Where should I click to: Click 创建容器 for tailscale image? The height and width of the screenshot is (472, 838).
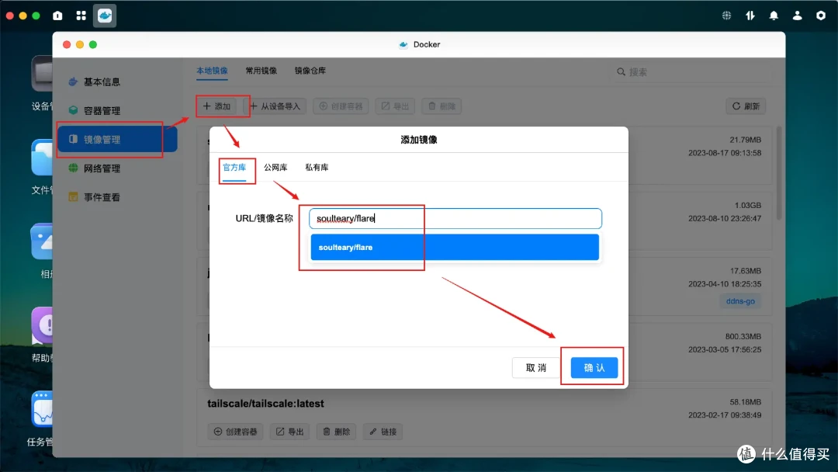point(235,432)
